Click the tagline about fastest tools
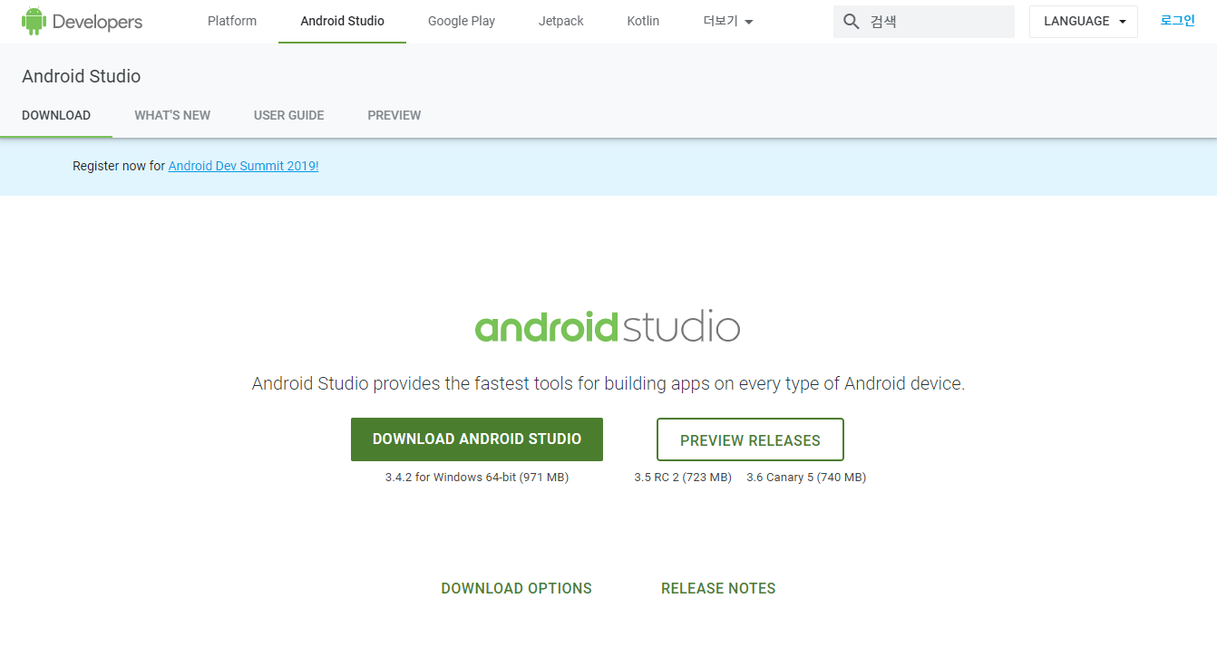This screenshot has height=666, width=1217. point(608,384)
